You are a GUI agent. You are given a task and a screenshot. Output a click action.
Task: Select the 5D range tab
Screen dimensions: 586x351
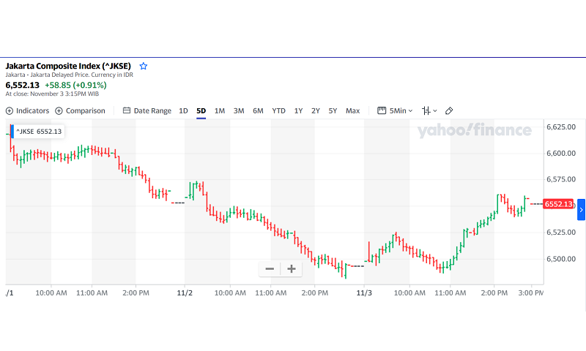tap(201, 110)
